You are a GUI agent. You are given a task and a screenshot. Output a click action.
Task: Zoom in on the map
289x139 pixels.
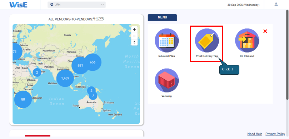134,30
